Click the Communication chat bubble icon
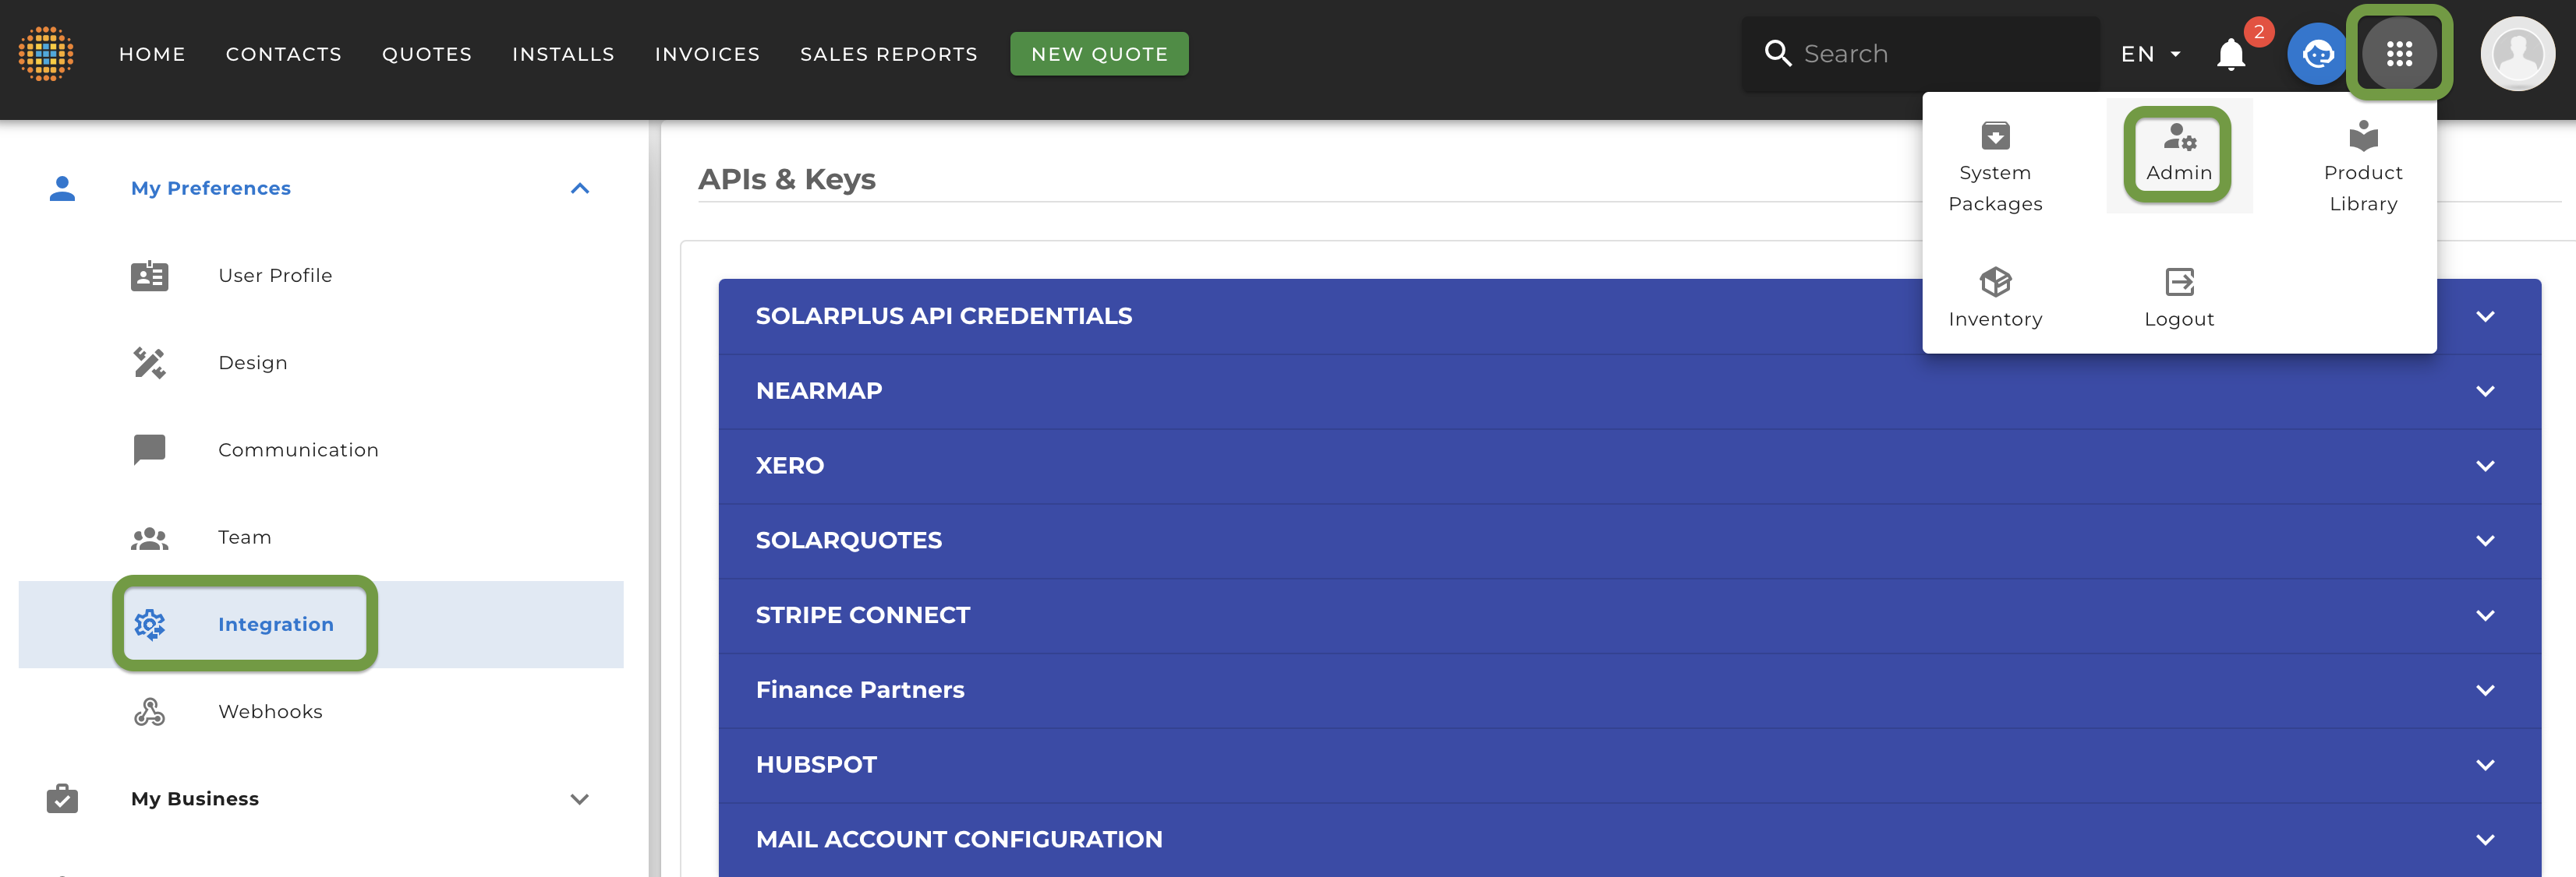 pyautogui.click(x=149, y=450)
